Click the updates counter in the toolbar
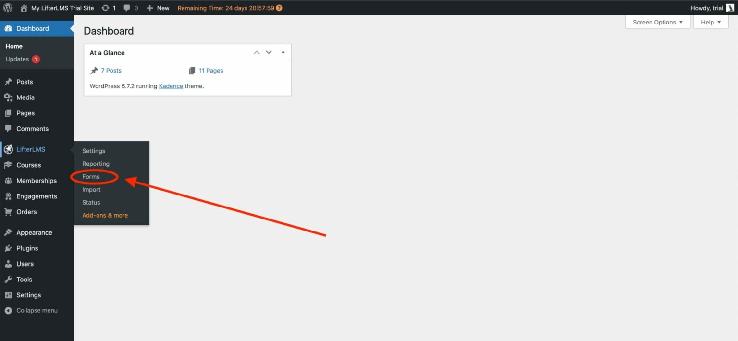This screenshot has height=341, width=738. 109,8
